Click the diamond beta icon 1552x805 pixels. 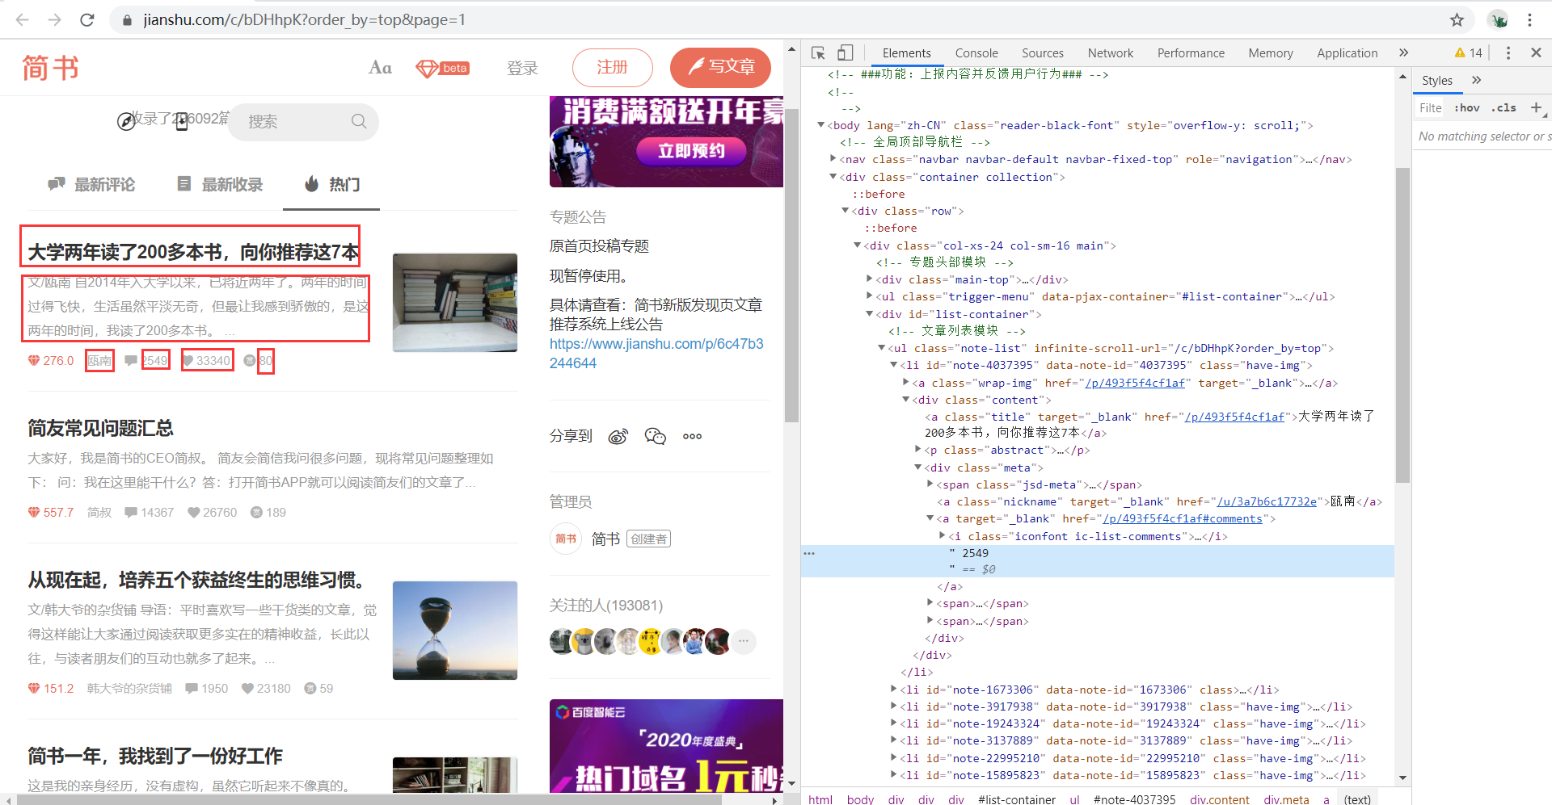click(442, 68)
